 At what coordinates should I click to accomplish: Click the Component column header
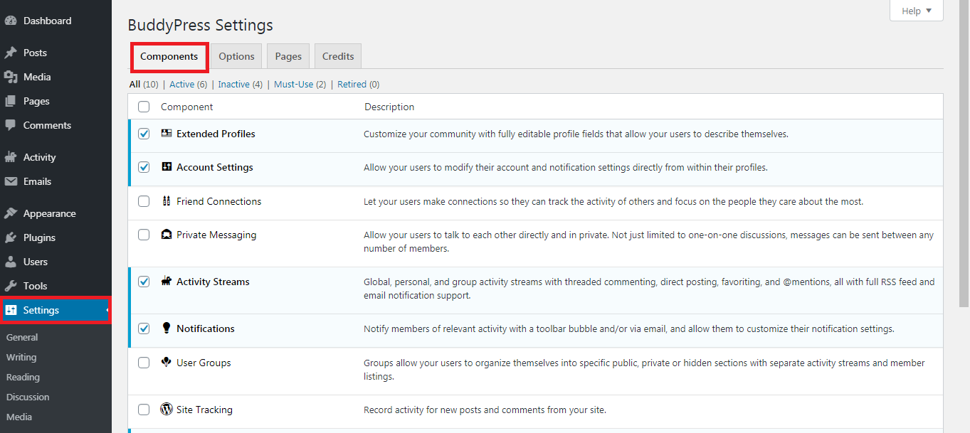click(186, 107)
